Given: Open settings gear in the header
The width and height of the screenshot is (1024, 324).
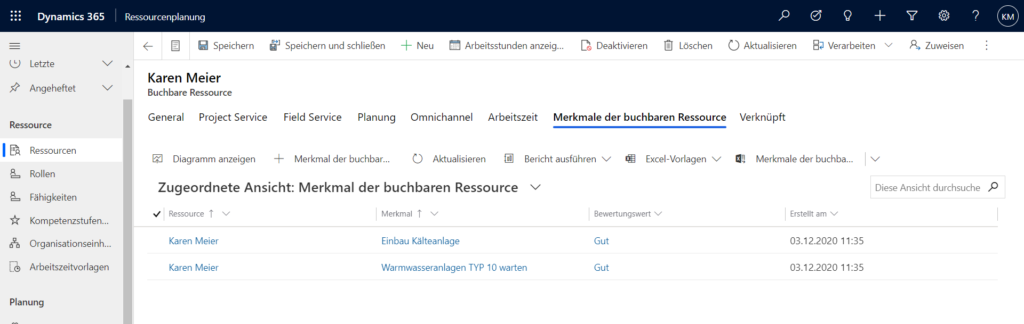Looking at the screenshot, I should pyautogui.click(x=943, y=16).
